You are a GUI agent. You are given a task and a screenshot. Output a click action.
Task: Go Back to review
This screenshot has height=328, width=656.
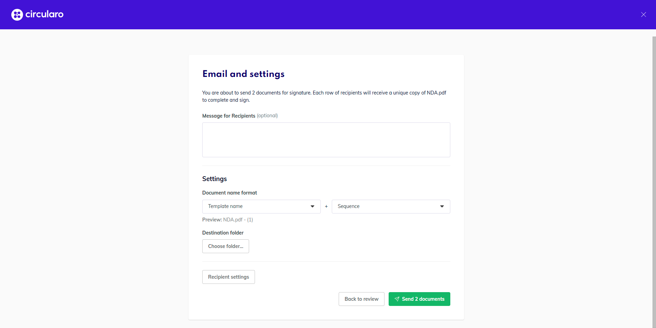point(361,299)
